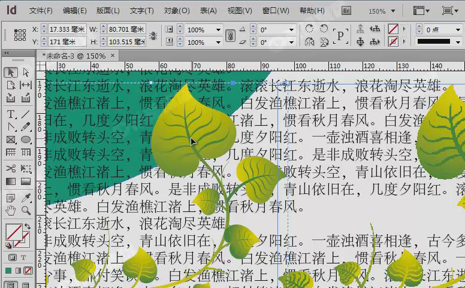Pick the Pen tool

(11, 127)
